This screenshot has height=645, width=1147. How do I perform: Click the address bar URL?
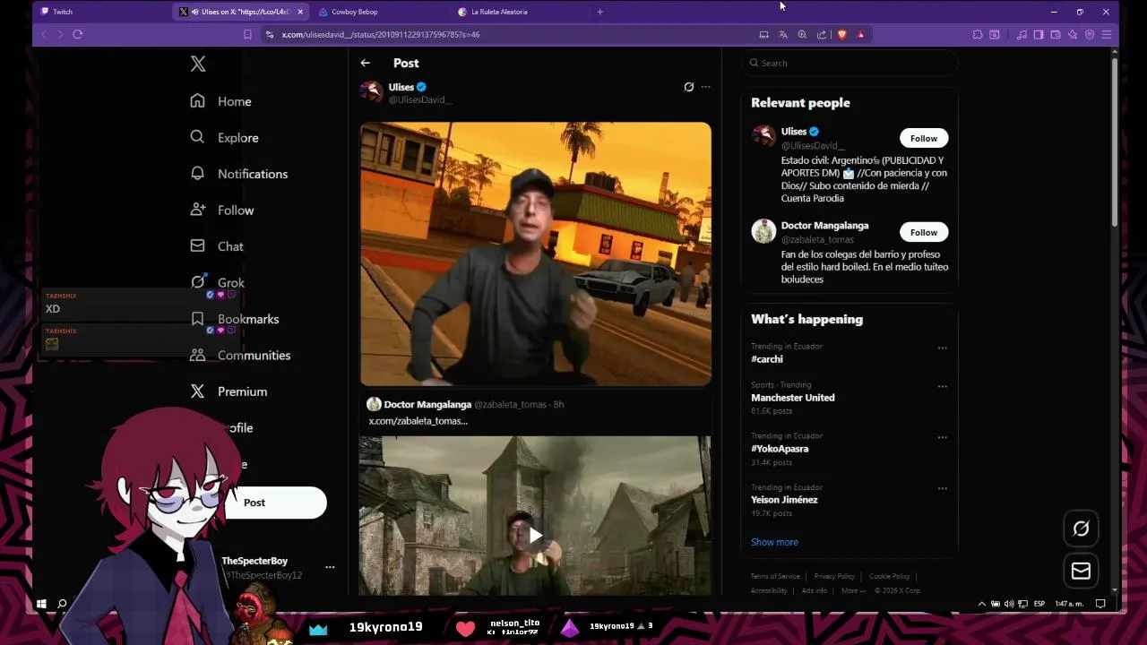click(x=381, y=35)
